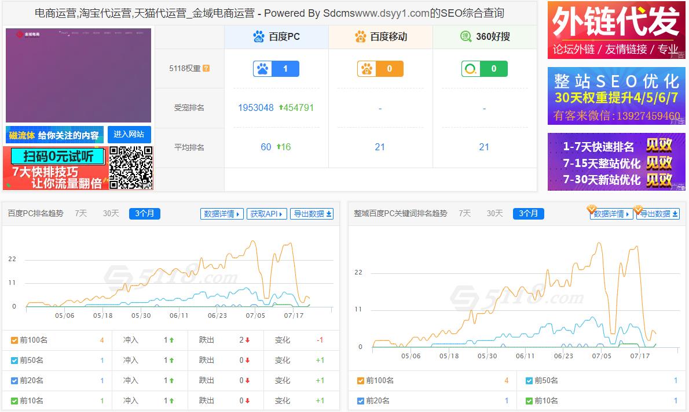Click 百度移动 column header
689x412 pixels.
click(380, 37)
